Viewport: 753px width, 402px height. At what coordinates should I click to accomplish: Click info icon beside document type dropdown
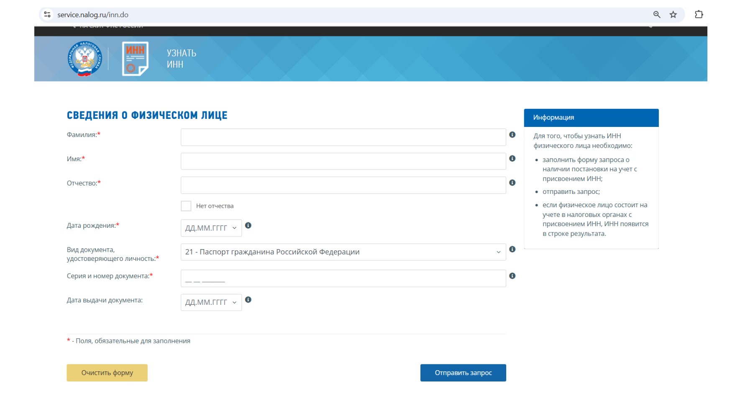click(512, 250)
